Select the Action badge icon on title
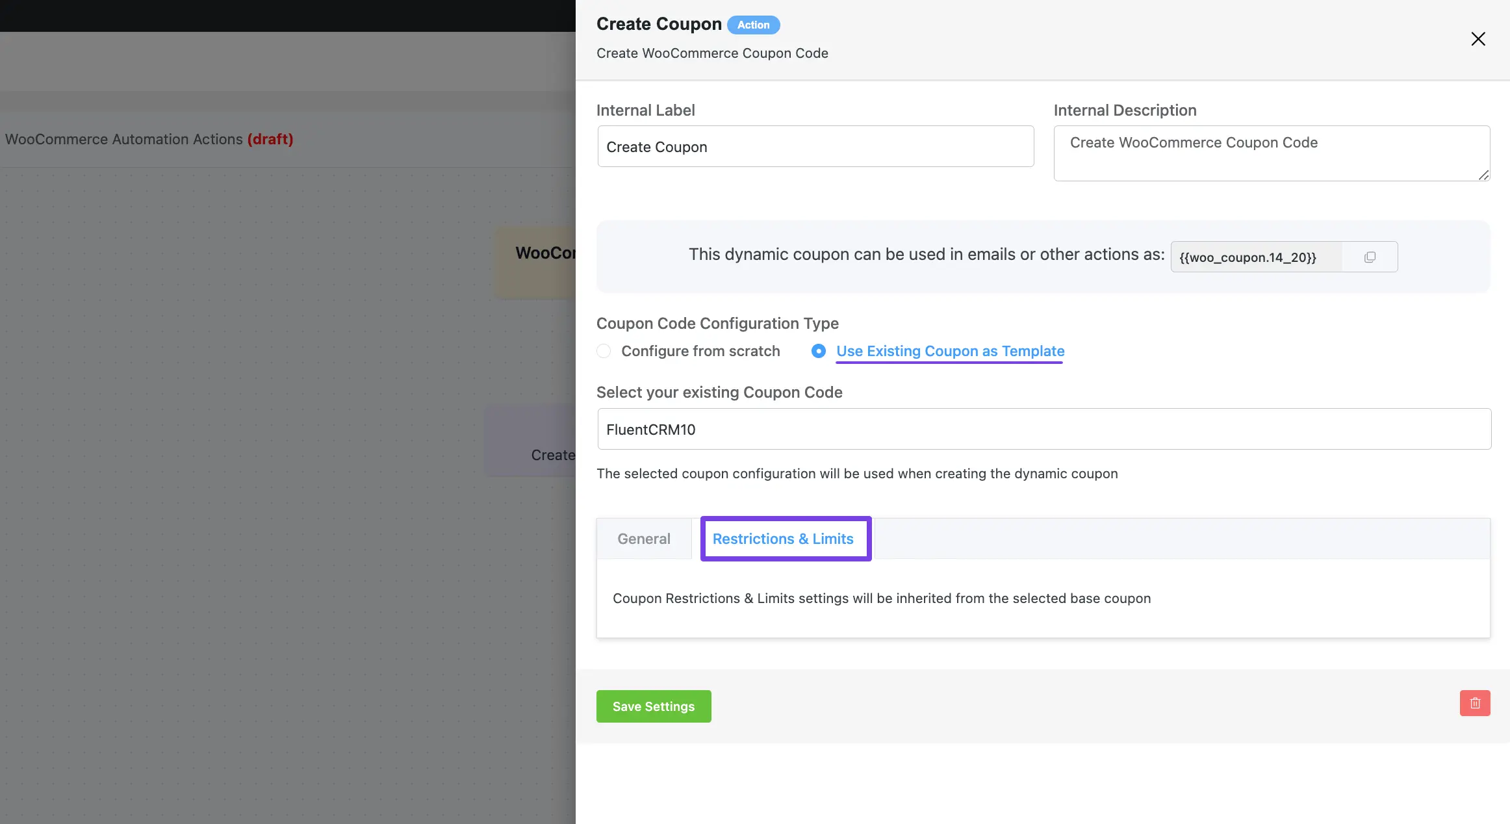Viewport: 1510px width, 824px height. click(752, 23)
